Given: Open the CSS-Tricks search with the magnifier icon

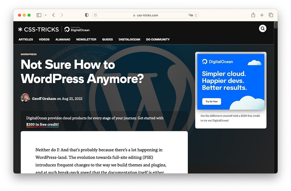Looking at the screenshot, I should [262, 28].
